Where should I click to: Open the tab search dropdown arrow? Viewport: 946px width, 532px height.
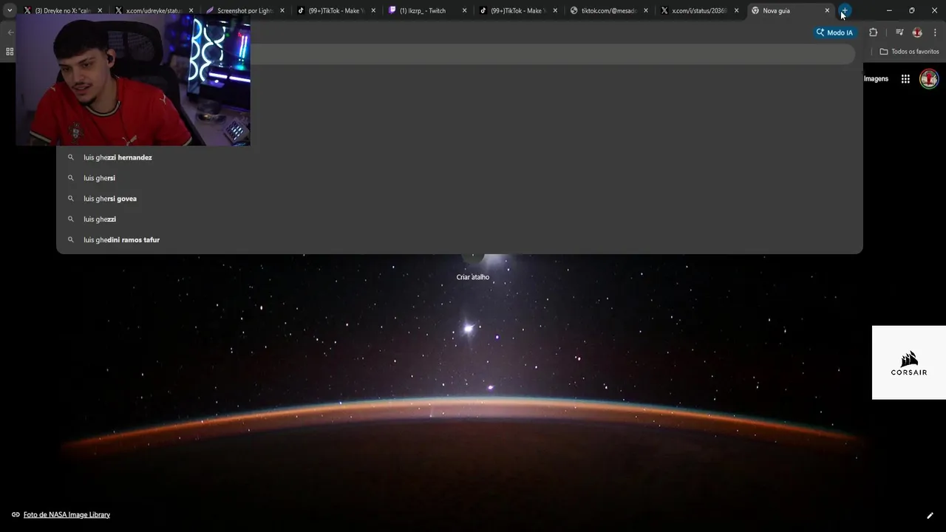click(x=10, y=10)
